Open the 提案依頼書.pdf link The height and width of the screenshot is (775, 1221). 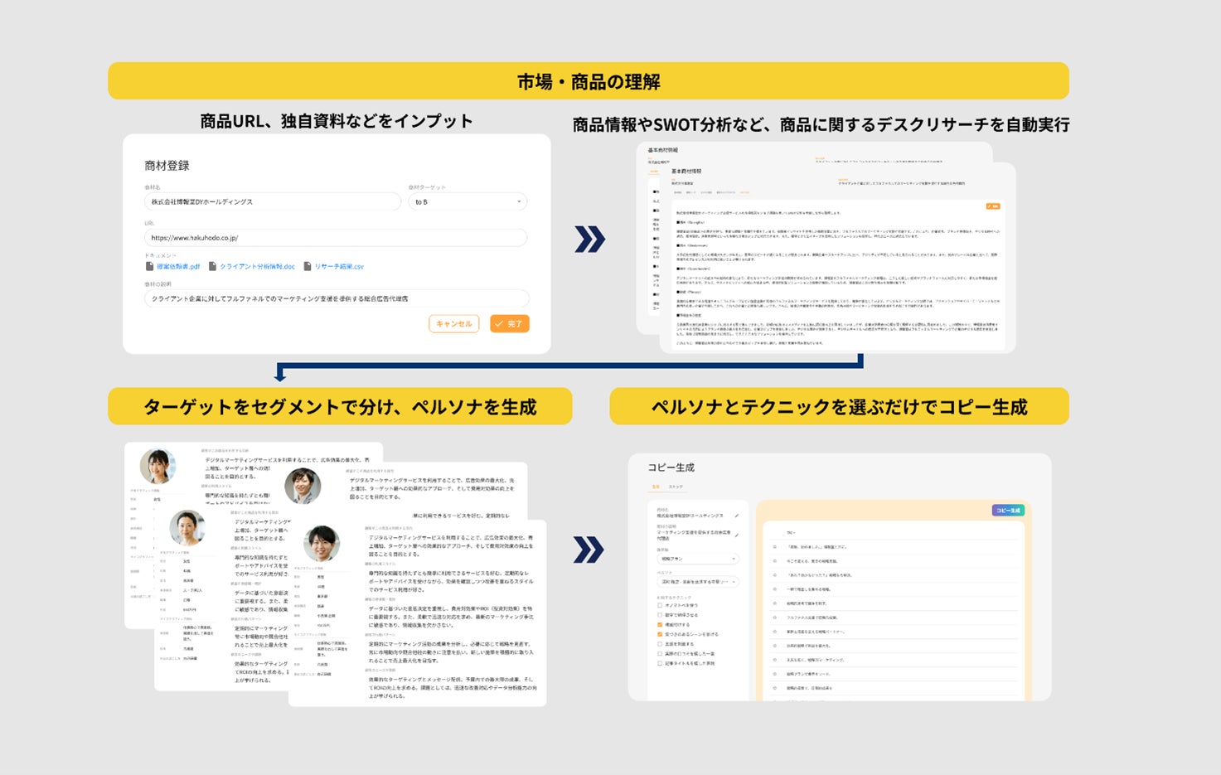click(x=178, y=267)
